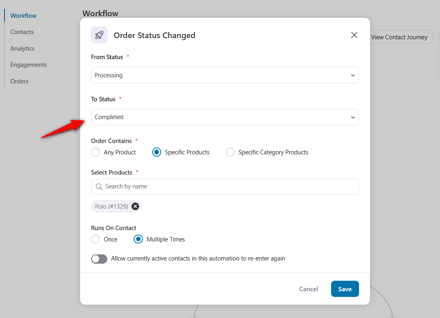The height and width of the screenshot is (318, 440).
Task: Click the View Contact Journey button
Action: 400,37
